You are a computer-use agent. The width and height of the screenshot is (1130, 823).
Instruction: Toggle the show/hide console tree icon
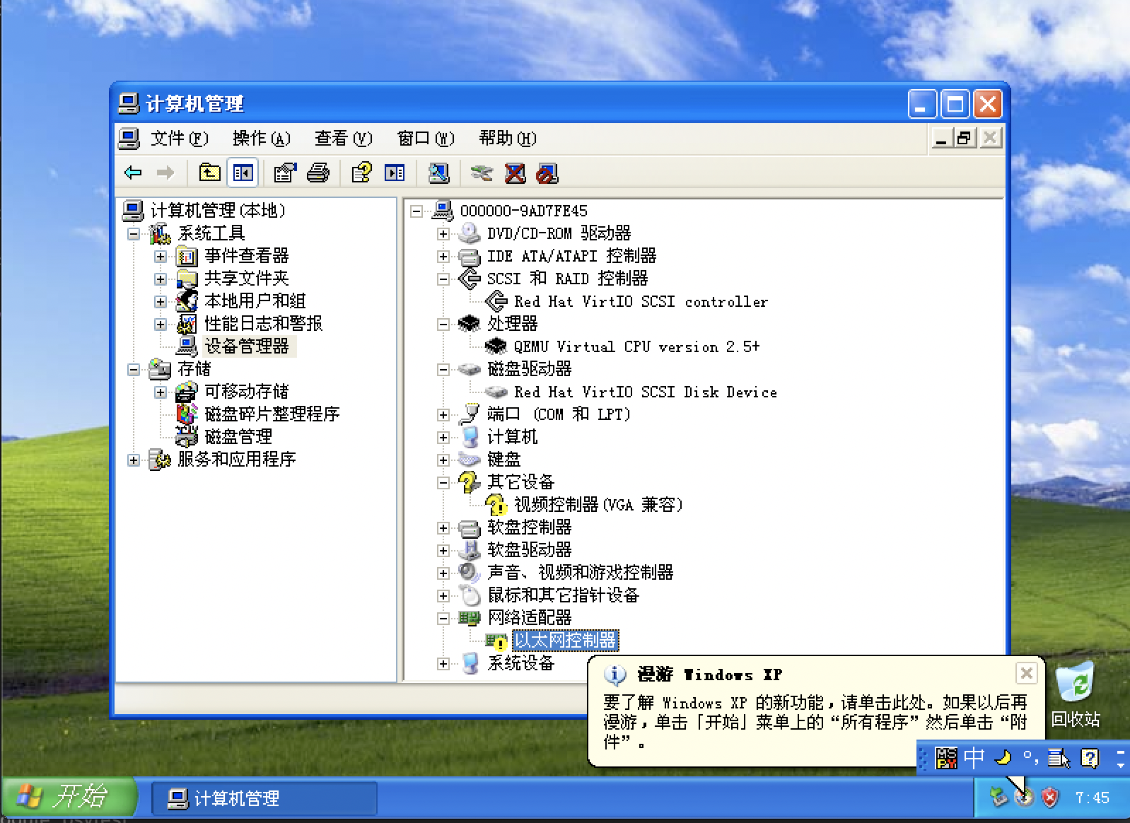pyautogui.click(x=243, y=173)
